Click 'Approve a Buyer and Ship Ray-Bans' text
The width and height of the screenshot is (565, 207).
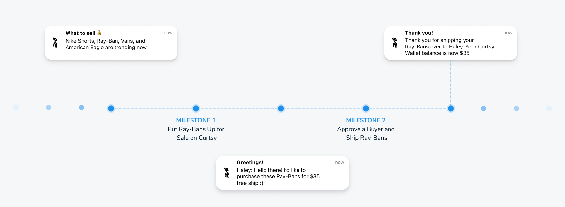[x=366, y=133]
